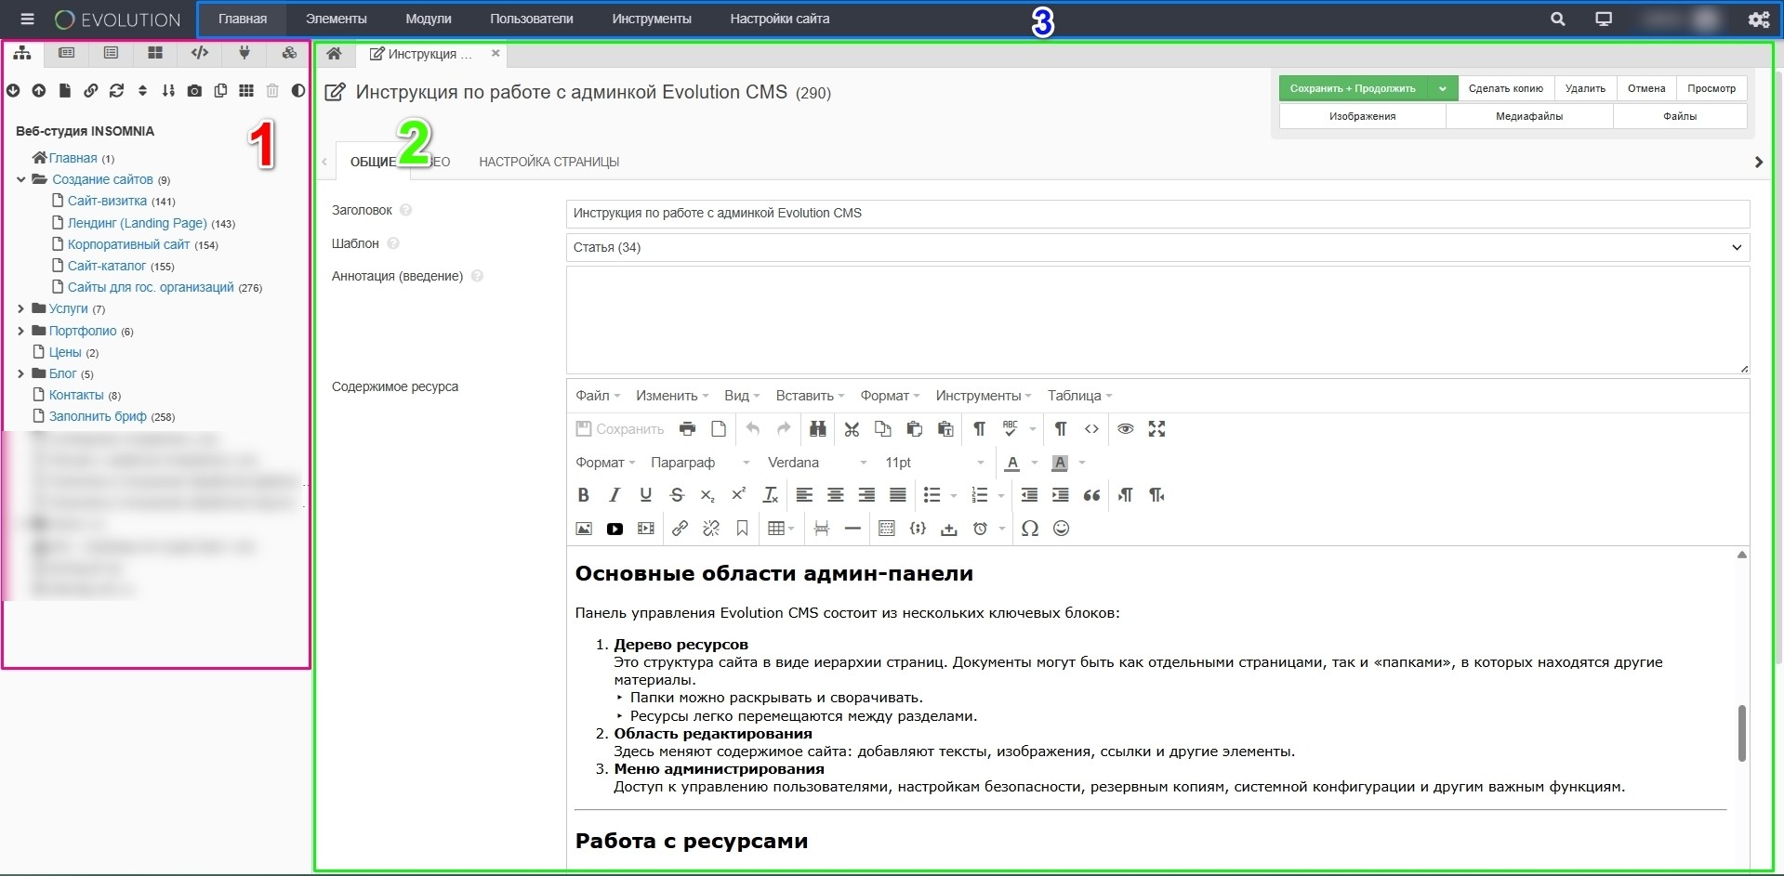The image size is (1784, 876).
Task: Expand the Портфолио folder
Action: [21, 331]
